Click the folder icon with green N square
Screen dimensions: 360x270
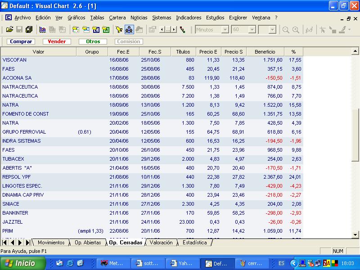pos(106,30)
